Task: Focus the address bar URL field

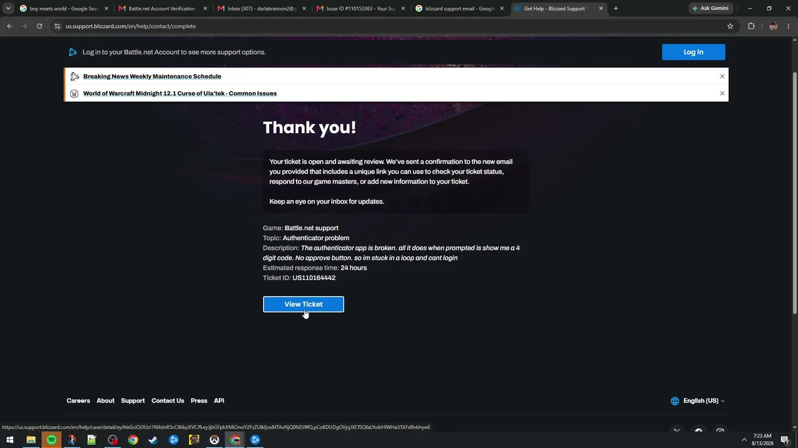Action: tap(393, 26)
